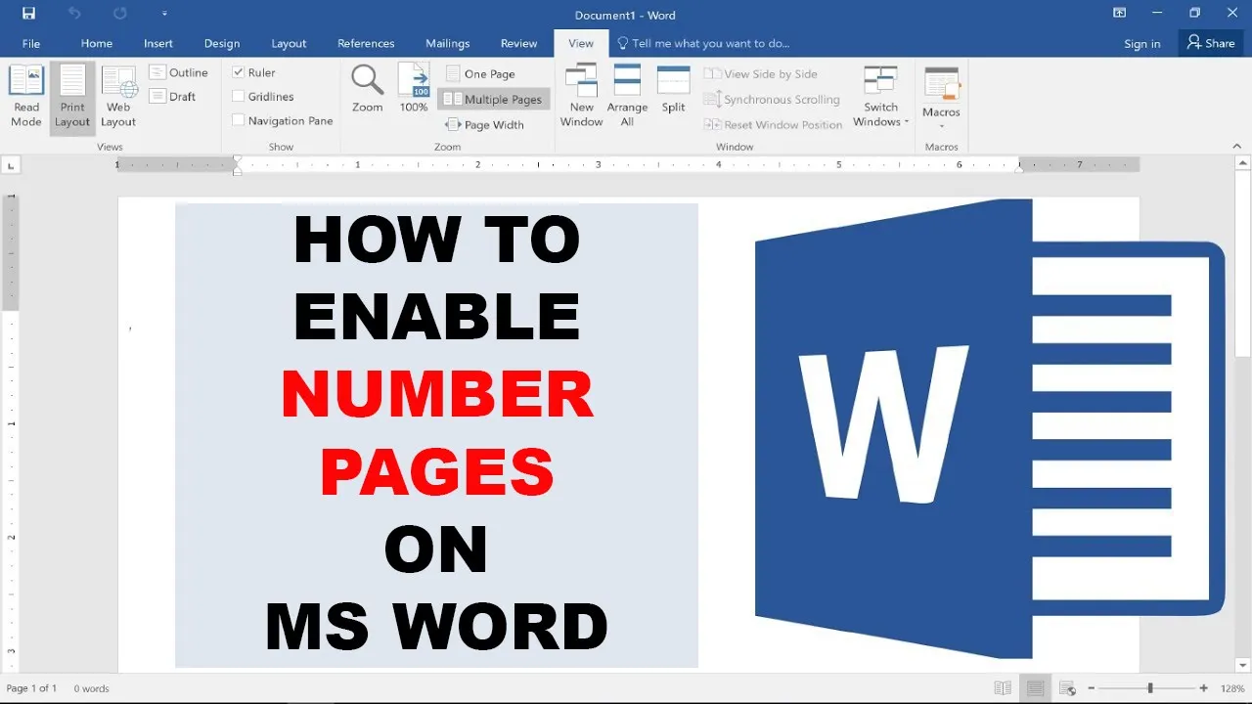Switch to the Home tab

click(97, 43)
